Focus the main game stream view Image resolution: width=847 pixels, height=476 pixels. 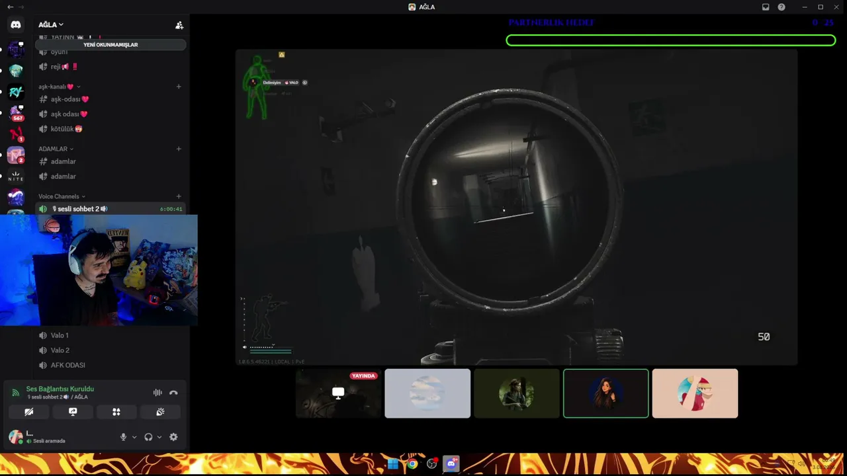(x=517, y=207)
